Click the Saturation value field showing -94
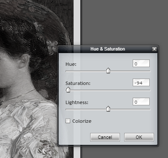The width and height of the screenshot is (168, 158). pyautogui.click(x=141, y=82)
